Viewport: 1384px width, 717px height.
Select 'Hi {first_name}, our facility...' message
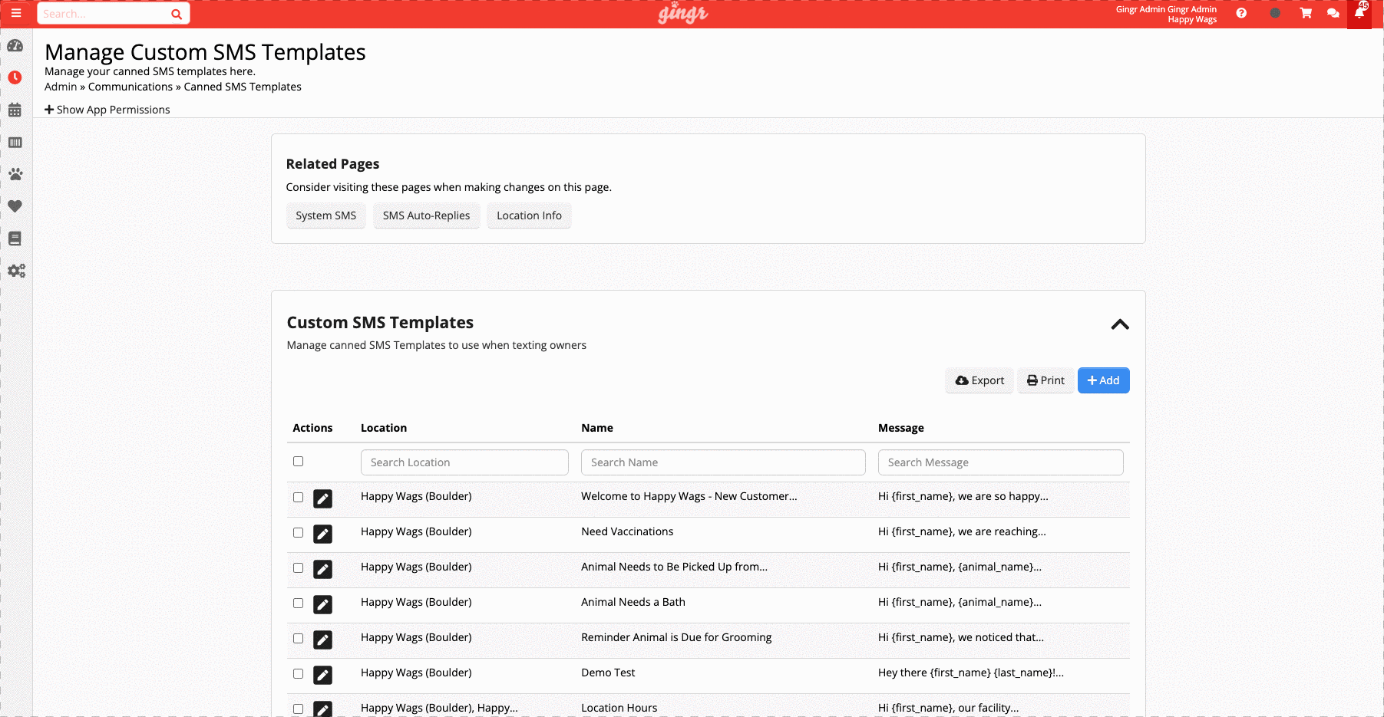[x=949, y=708]
